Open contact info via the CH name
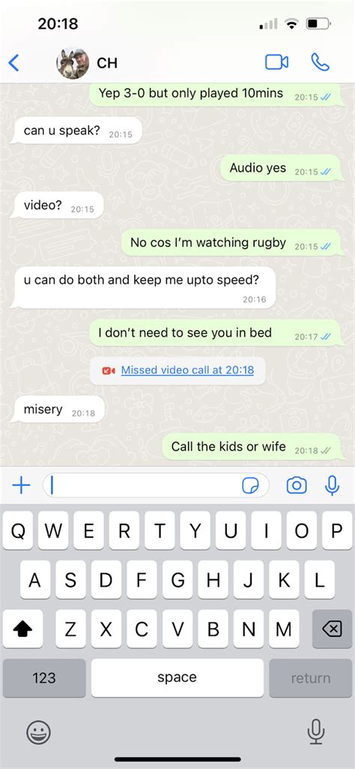355x769 pixels. (x=107, y=63)
